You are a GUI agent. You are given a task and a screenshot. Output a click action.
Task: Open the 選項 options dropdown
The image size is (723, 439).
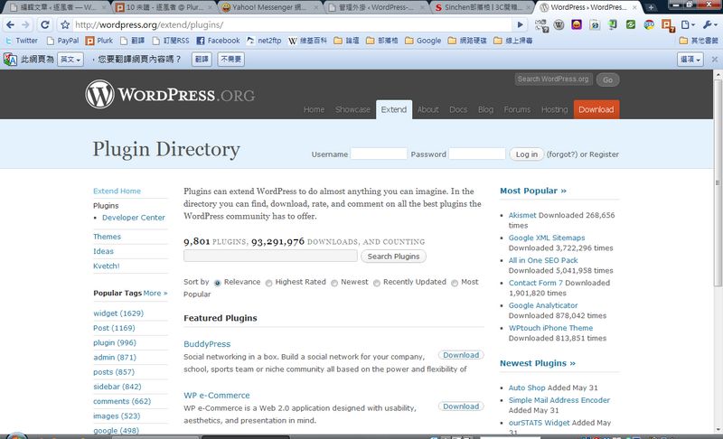690,60
